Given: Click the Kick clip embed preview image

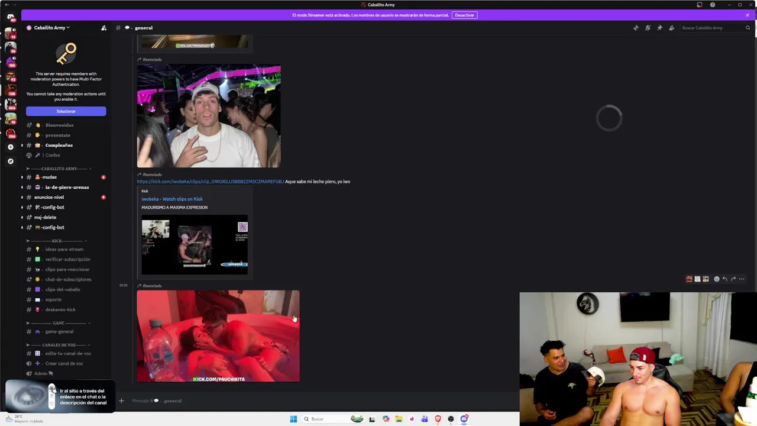Looking at the screenshot, I should (195, 244).
